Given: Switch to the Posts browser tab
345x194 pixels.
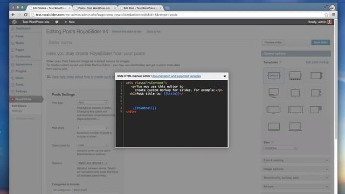Looking at the screenshot, I should click(x=94, y=8).
